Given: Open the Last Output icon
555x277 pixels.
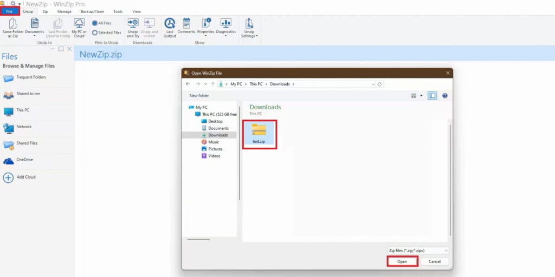Looking at the screenshot, I should [170, 23].
